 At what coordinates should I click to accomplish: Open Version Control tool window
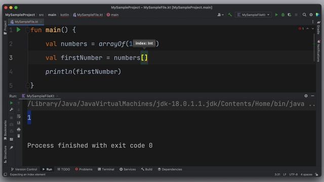click(24, 169)
